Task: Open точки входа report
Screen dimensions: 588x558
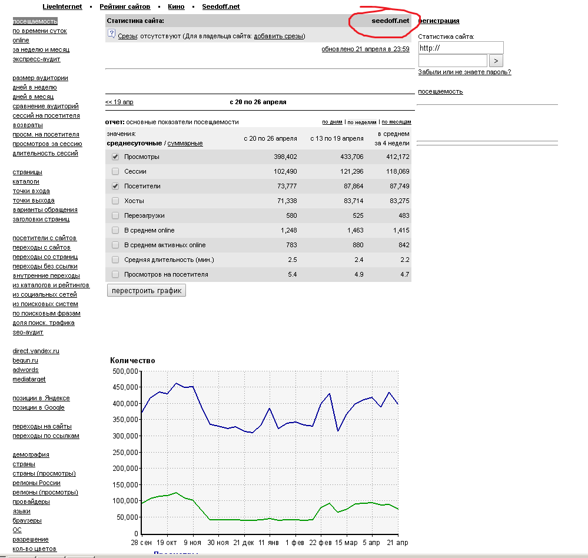Action: click(31, 191)
